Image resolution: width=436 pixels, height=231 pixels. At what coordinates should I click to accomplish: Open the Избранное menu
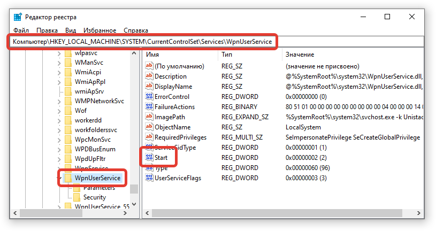(100, 30)
